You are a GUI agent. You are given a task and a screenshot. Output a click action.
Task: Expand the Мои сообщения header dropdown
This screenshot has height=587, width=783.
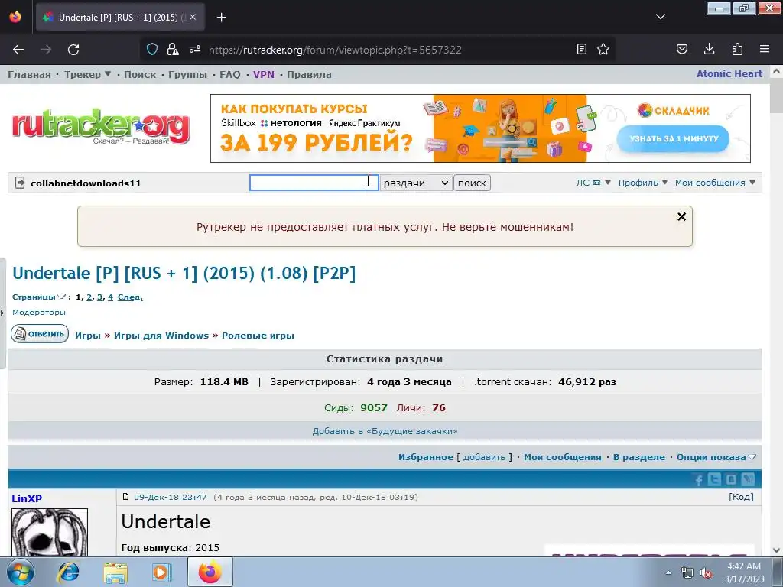(715, 183)
